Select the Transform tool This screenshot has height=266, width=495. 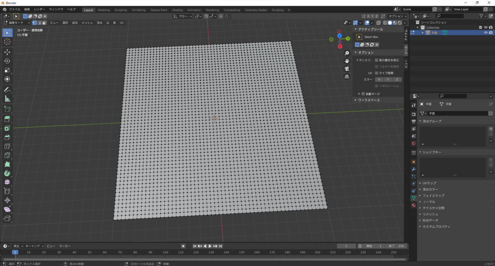pos(7,79)
